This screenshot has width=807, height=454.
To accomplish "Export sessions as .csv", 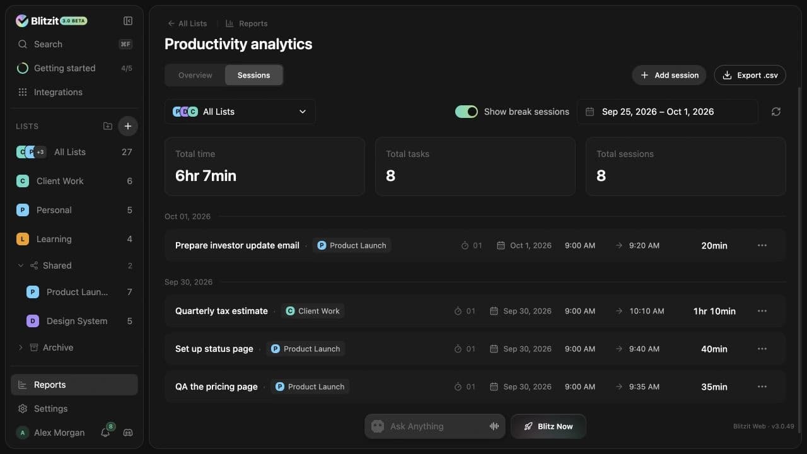I will (x=750, y=75).
